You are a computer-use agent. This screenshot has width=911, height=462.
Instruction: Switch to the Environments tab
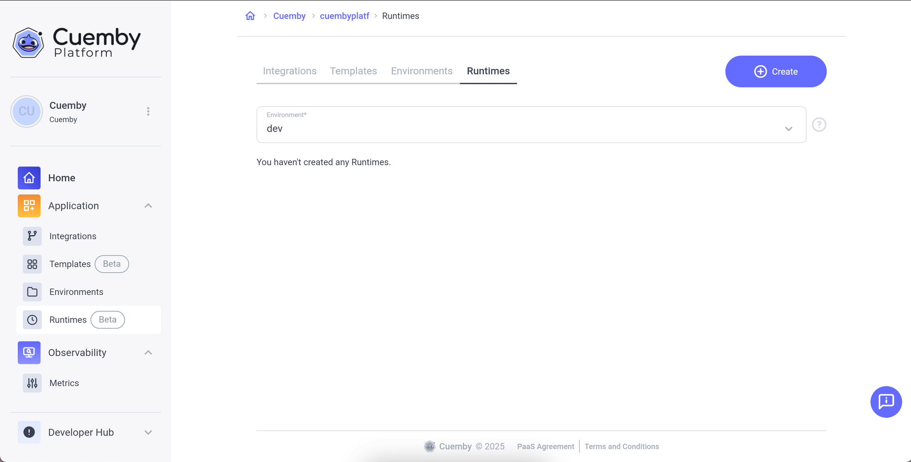[421, 71]
